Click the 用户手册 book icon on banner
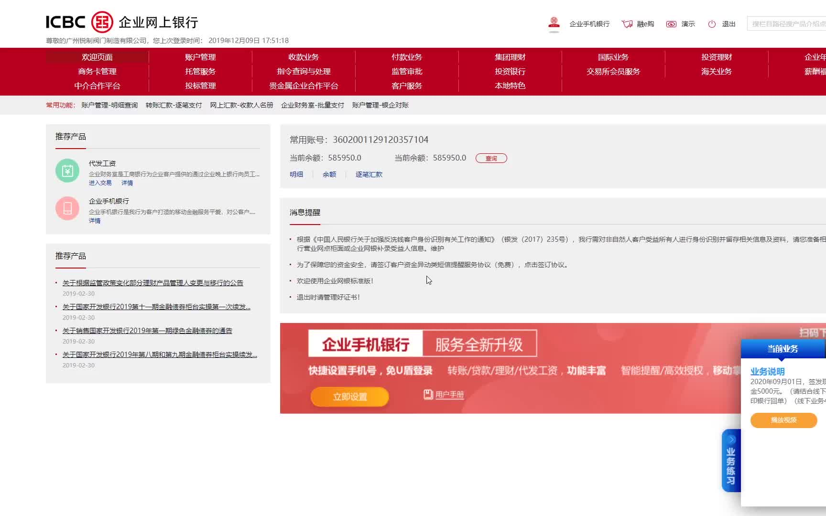The image size is (826, 516). click(428, 394)
